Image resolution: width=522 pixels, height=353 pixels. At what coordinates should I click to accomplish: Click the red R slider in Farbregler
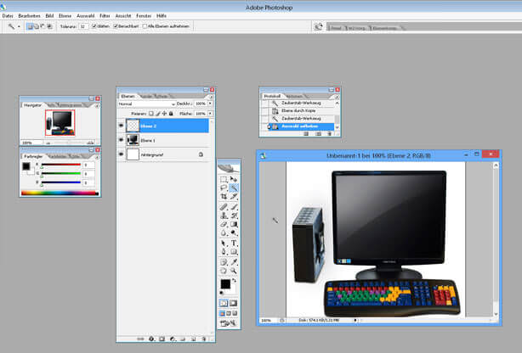click(x=61, y=165)
